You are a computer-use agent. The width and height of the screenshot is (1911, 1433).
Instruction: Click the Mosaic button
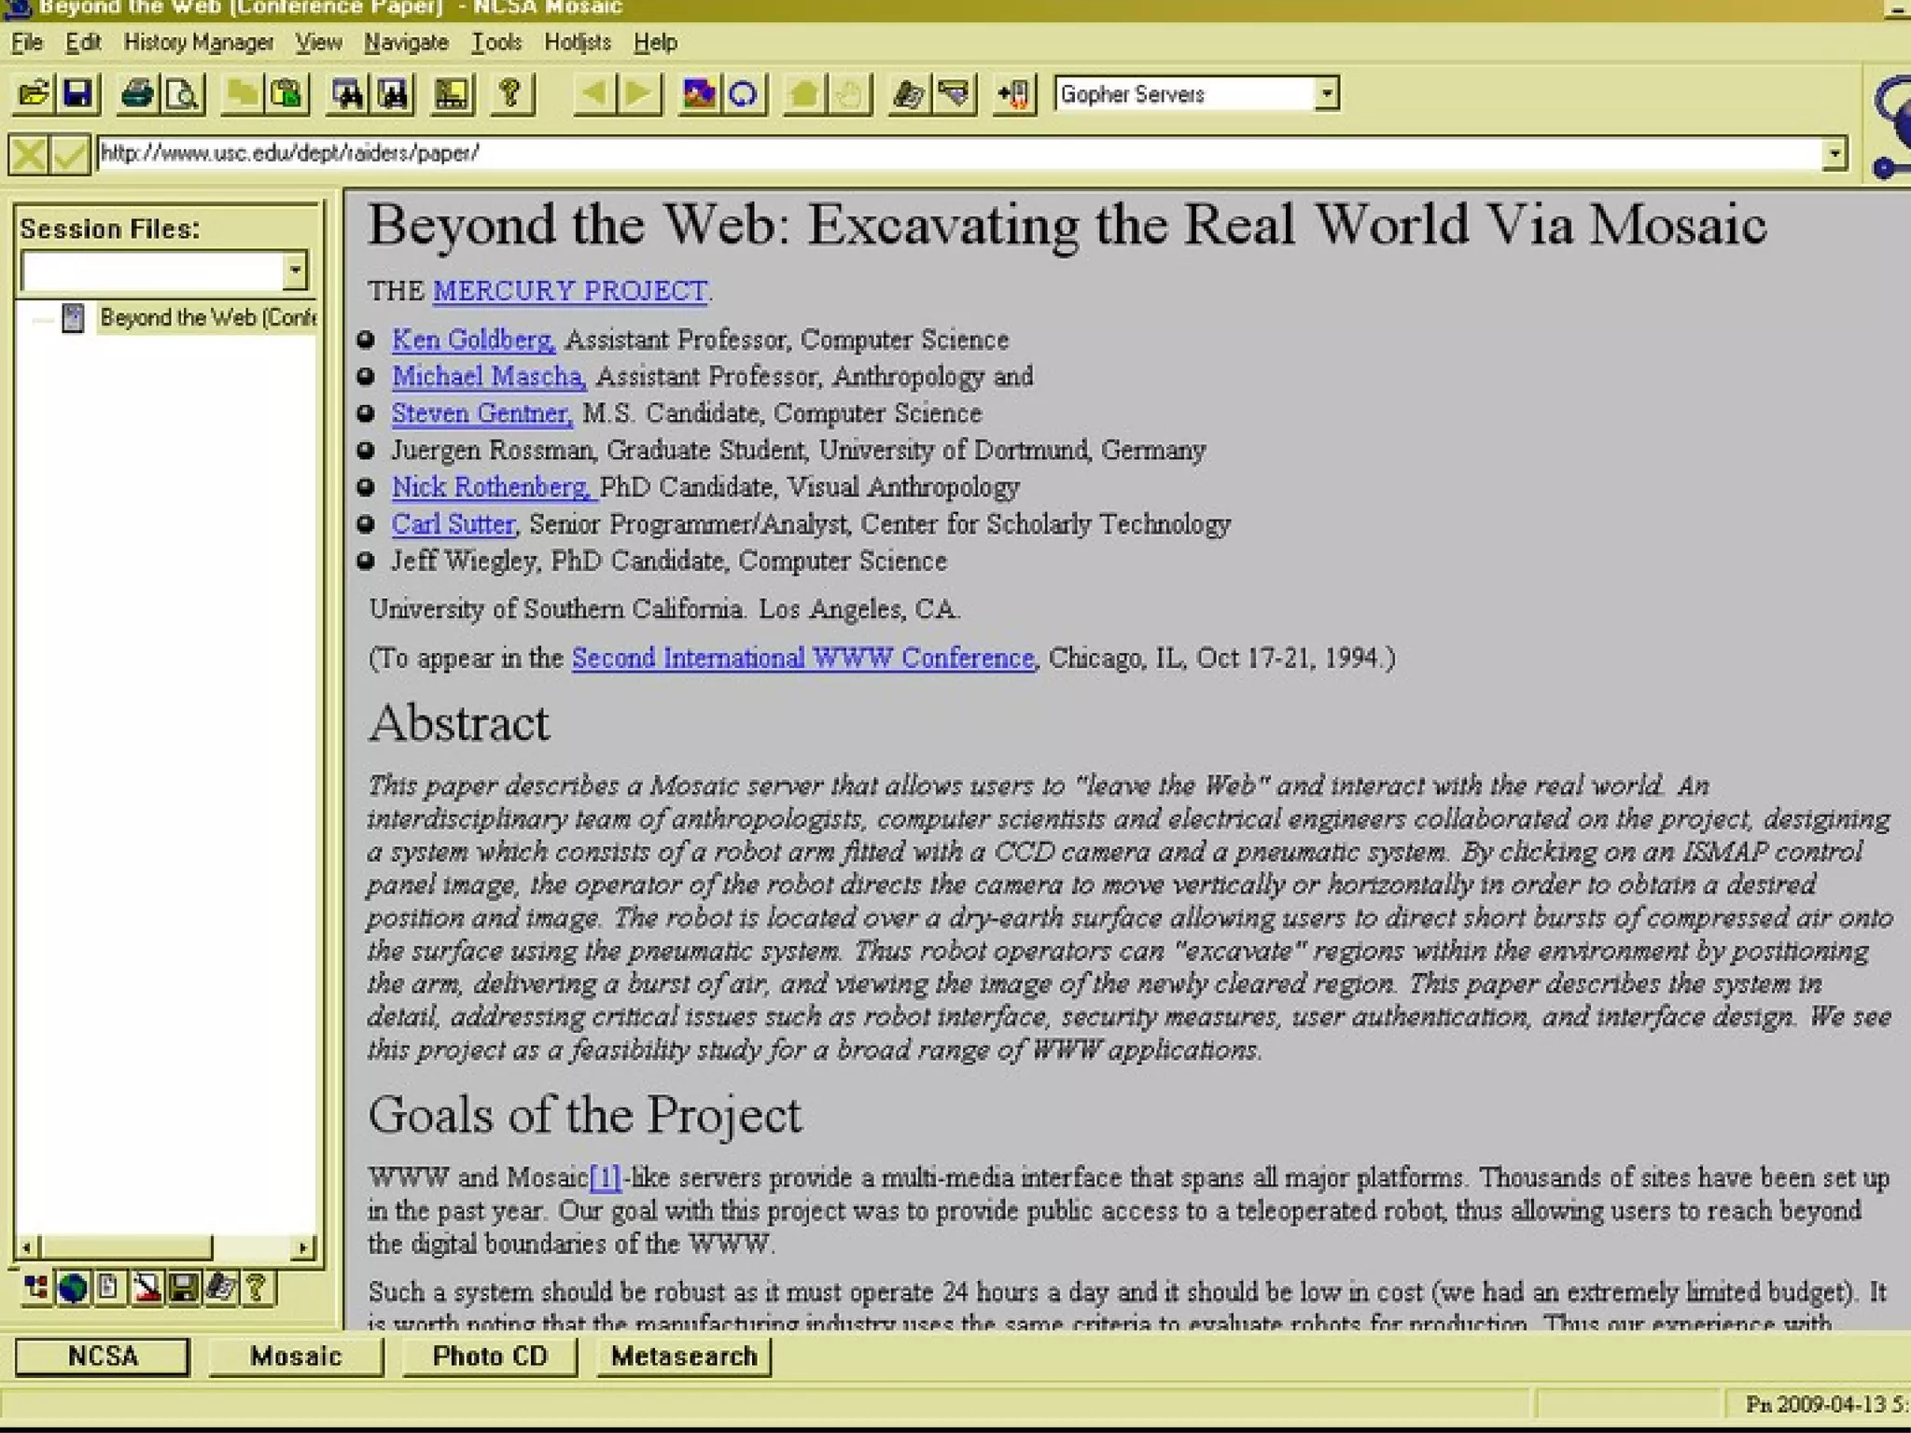click(x=296, y=1356)
